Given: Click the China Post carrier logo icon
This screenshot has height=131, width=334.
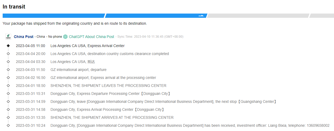Looking at the screenshot, I should [8, 37].
